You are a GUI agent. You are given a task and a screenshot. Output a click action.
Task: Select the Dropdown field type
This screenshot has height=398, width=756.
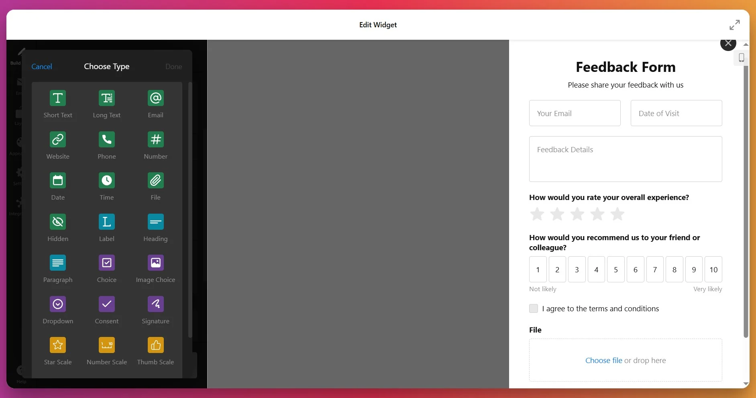point(58,310)
